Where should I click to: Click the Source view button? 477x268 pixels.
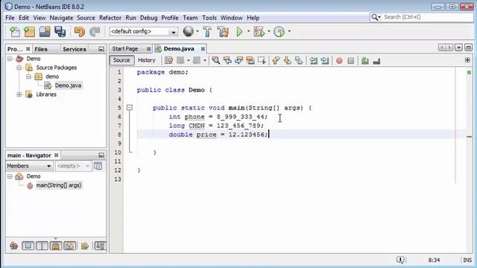click(x=121, y=60)
